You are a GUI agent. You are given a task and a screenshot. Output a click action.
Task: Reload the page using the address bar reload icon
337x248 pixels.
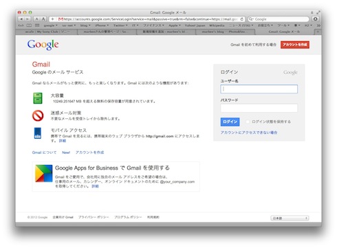(x=241, y=19)
